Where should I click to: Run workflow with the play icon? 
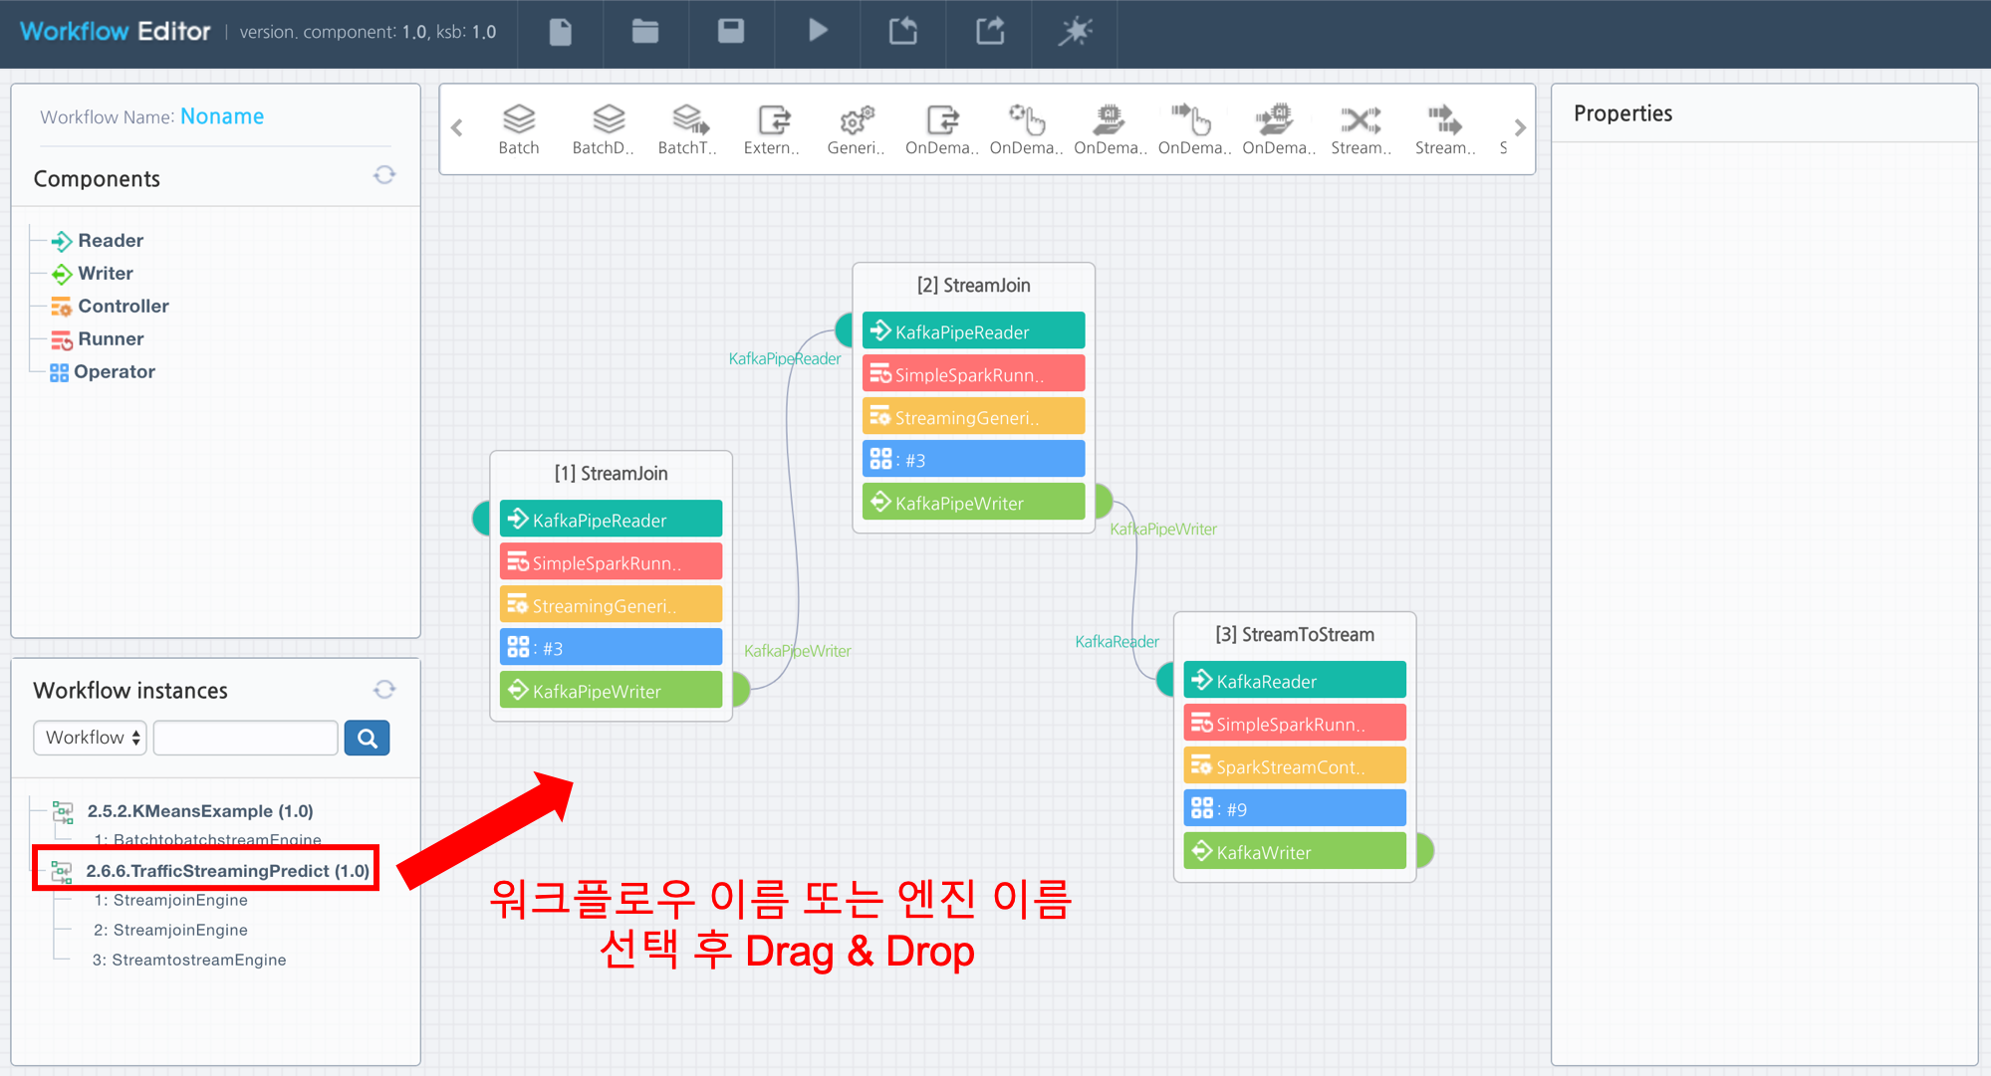[818, 31]
